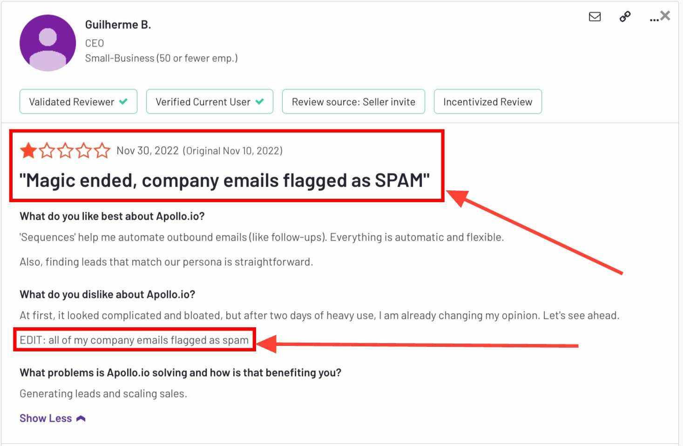The image size is (683, 446).
Task: Toggle the Validated Reviewer badge
Action: 78,101
